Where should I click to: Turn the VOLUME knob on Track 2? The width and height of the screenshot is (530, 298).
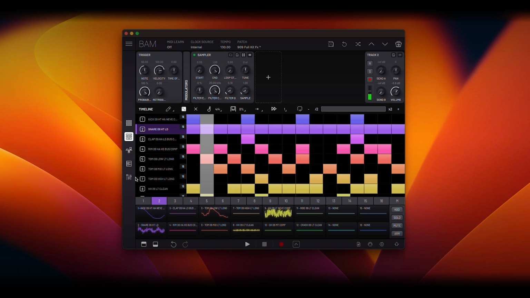coord(395,92)
